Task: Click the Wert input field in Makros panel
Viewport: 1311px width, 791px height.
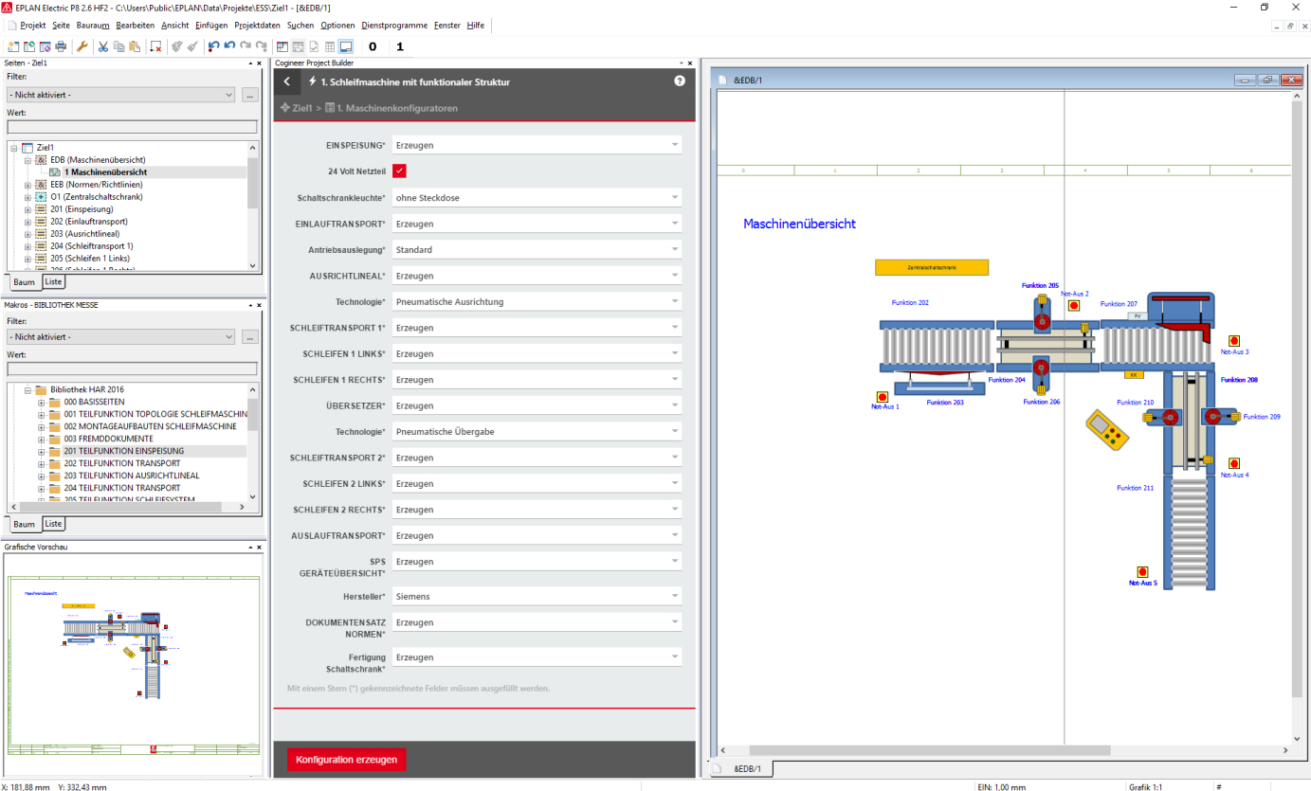Action: 132,369
